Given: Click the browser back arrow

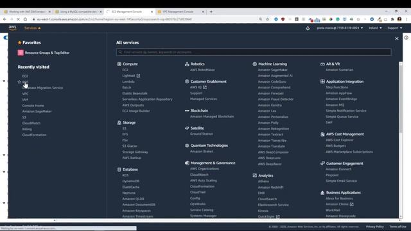Looking at the screenshot, I should pyautogui.click(x=4, y=19).
